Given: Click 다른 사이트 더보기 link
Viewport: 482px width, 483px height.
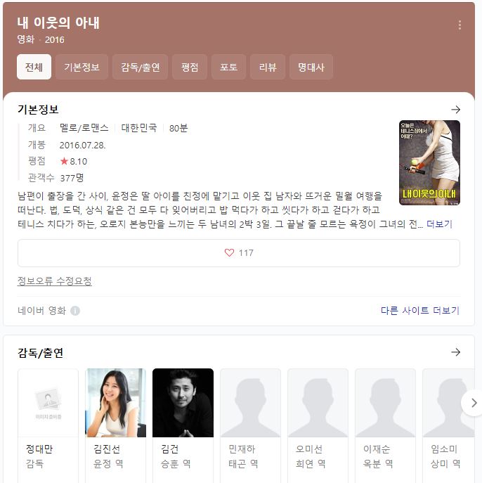Looking at the screenshot, I should tap(420, 311).
